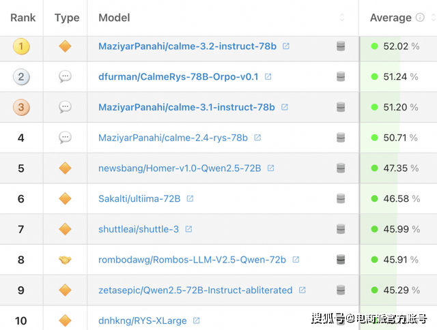Click the Type column header

[x=67, y=18]
